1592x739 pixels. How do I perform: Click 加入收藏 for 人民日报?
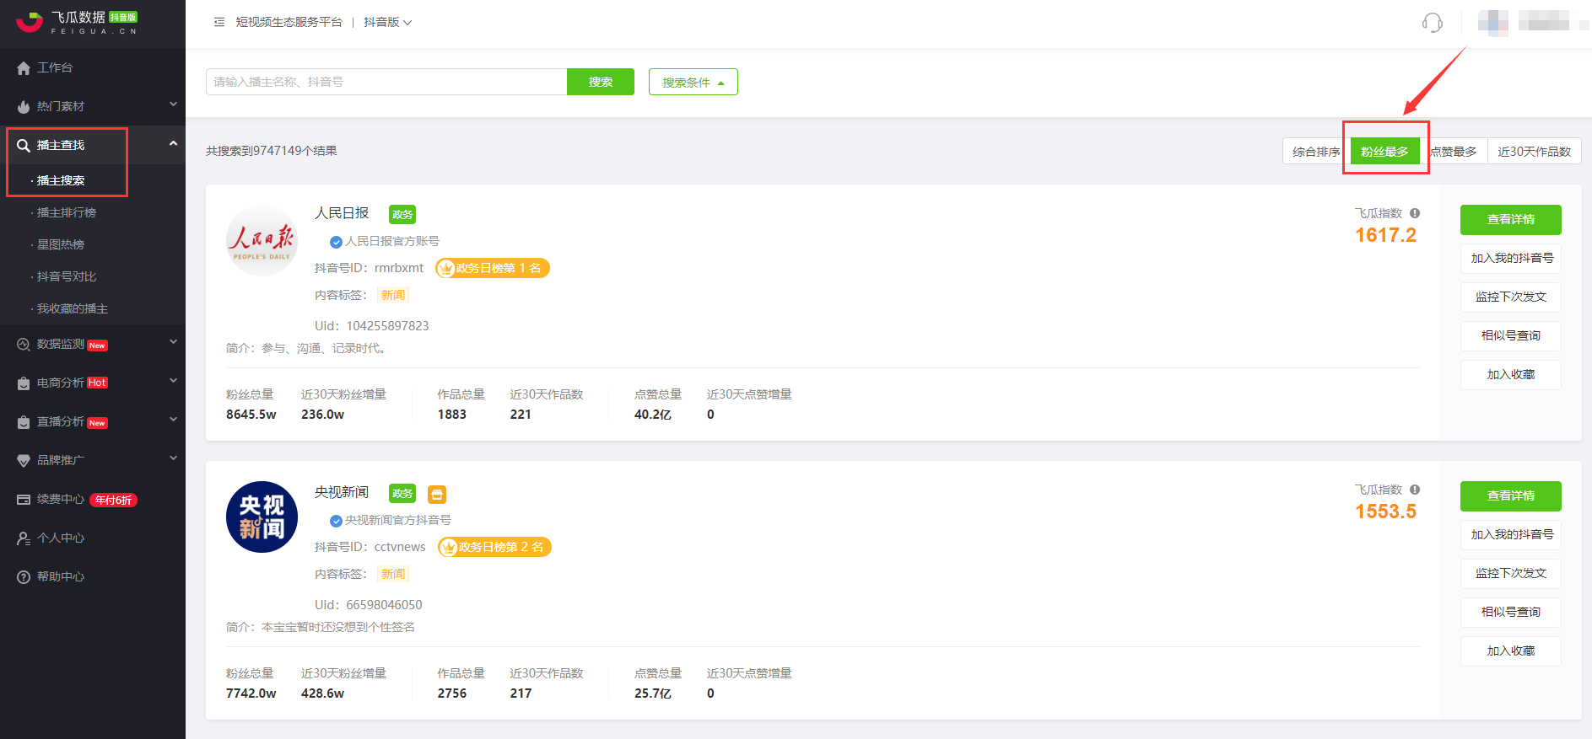(x=1510, y=375)
